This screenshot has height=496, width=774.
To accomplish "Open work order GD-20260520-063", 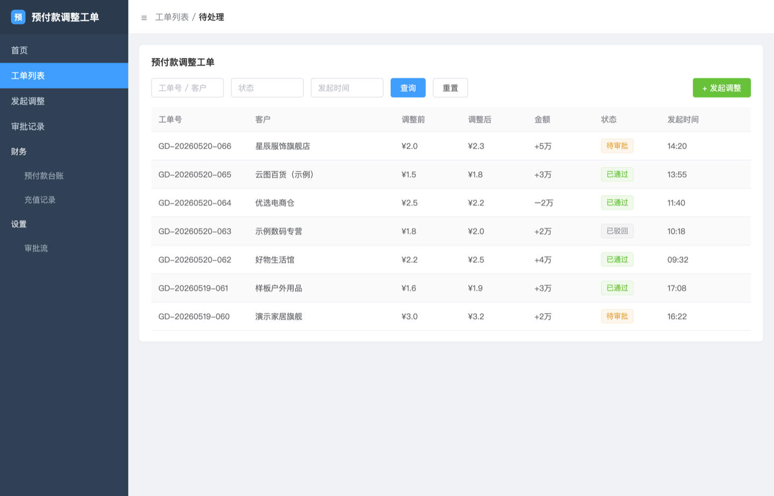I will click(x=195, y=231).
